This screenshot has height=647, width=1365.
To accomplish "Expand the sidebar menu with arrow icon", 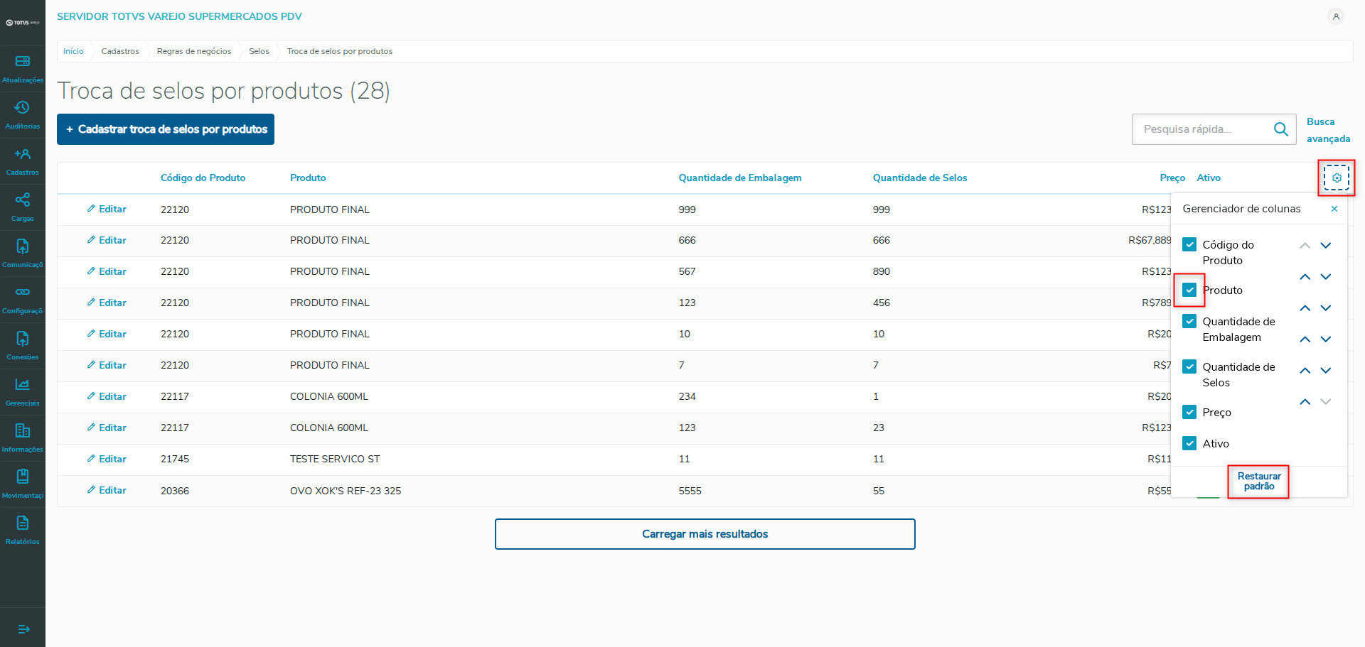I will 23,629.
